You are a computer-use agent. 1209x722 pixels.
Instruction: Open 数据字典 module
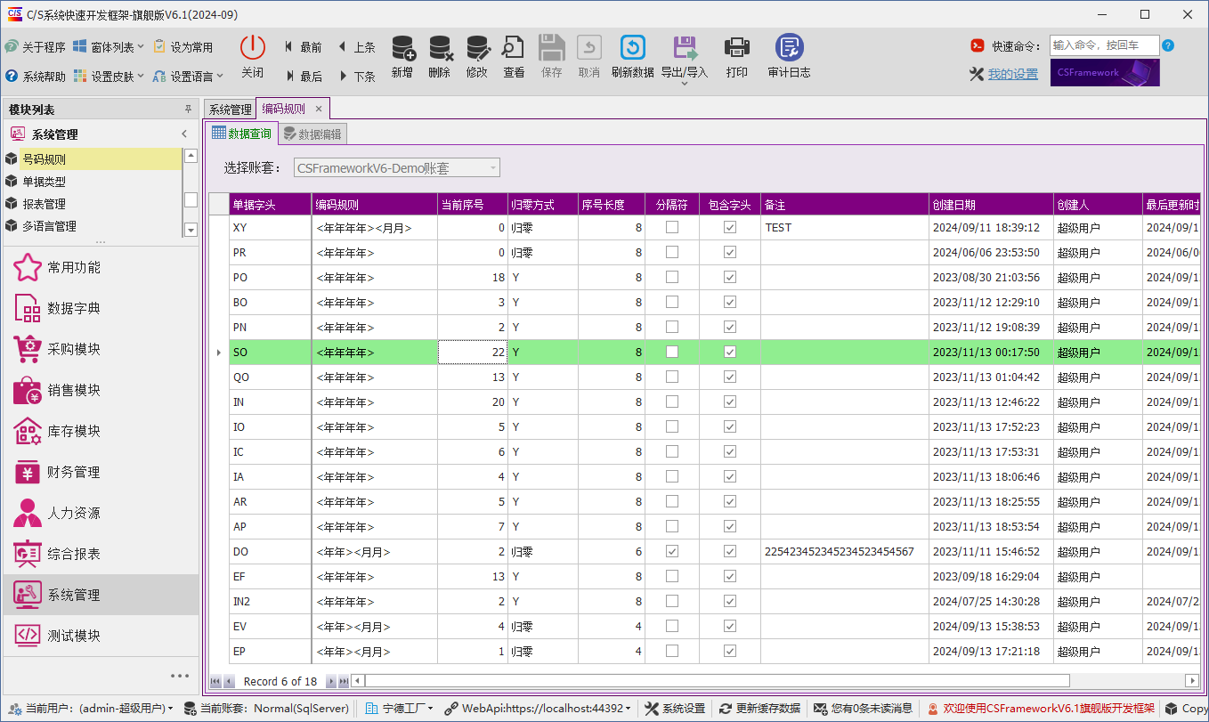(101, 308)
